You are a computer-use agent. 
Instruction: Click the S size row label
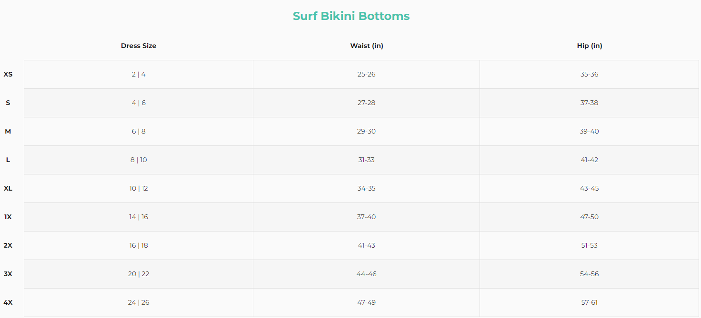point(8,103)
